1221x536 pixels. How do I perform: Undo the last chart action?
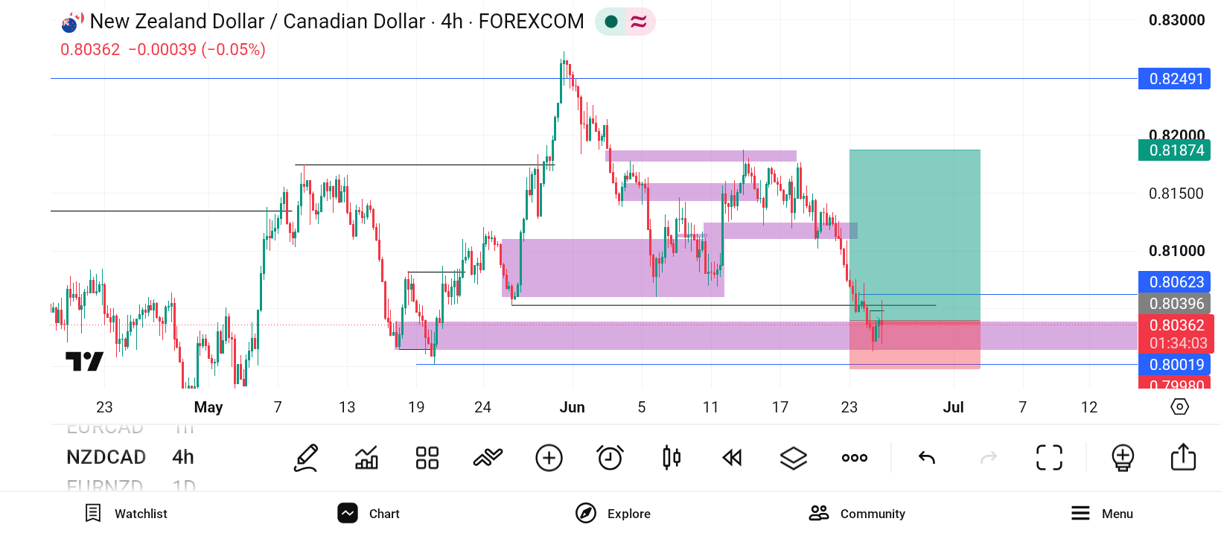927,457
